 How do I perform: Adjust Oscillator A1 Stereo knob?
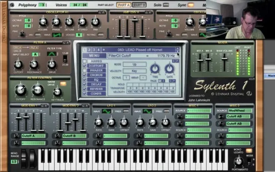point(82,22)
